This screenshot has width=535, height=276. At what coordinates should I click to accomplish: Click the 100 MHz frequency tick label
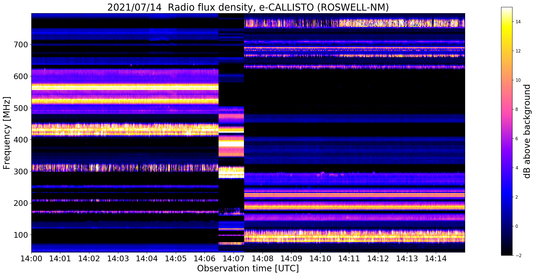(20, 235)
